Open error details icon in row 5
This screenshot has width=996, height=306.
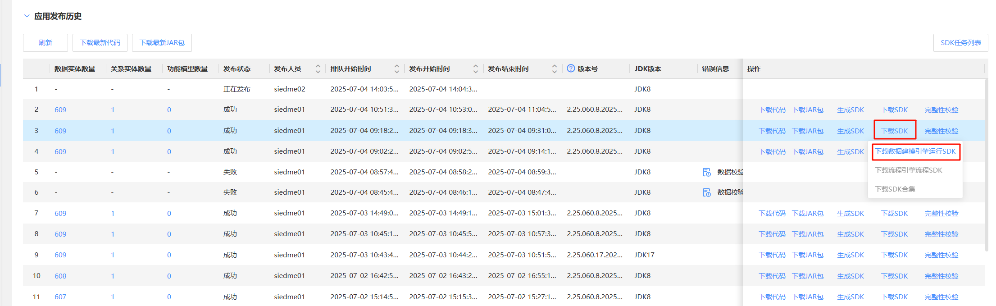[x=707, y=172]
